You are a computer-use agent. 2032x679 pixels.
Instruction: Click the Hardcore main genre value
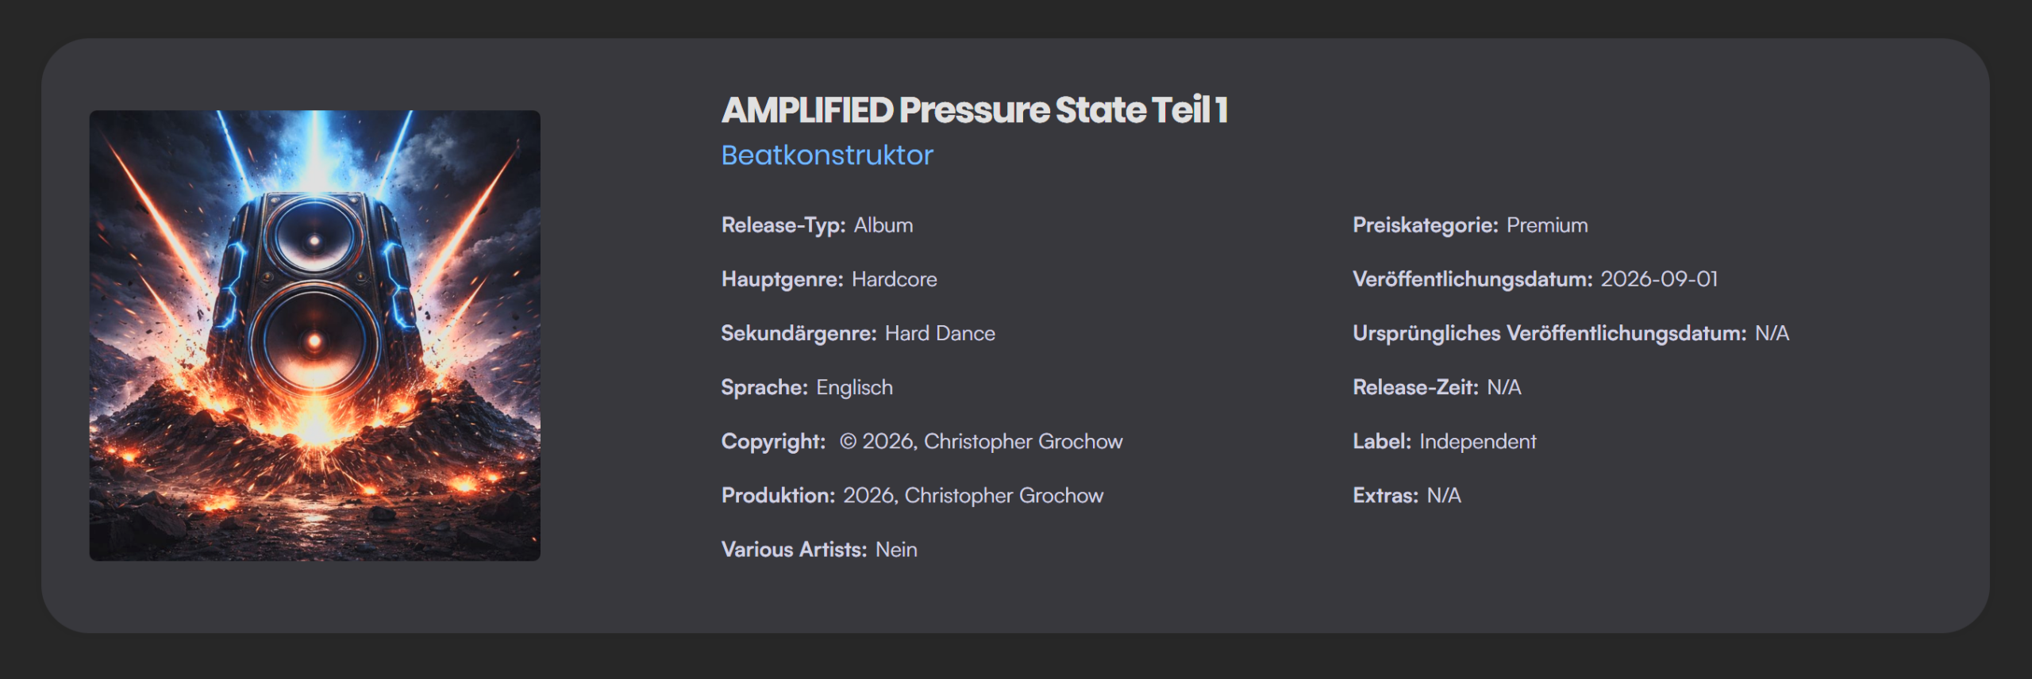coord(894,279)
